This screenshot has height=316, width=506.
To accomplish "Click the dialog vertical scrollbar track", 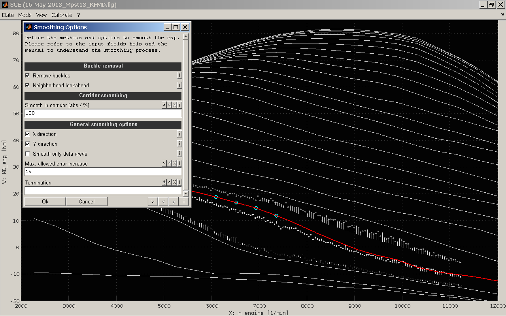I will coord(186,115).
